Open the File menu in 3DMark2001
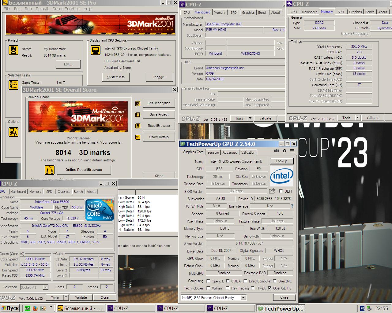Viewport: 392px width, 313px height. [7, 9]
